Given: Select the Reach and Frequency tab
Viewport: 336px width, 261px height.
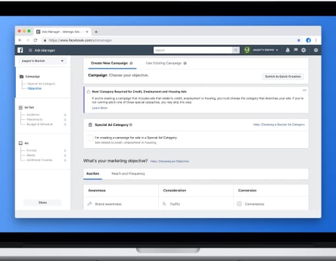Looking at the screenshot, I should pos(128,173).
